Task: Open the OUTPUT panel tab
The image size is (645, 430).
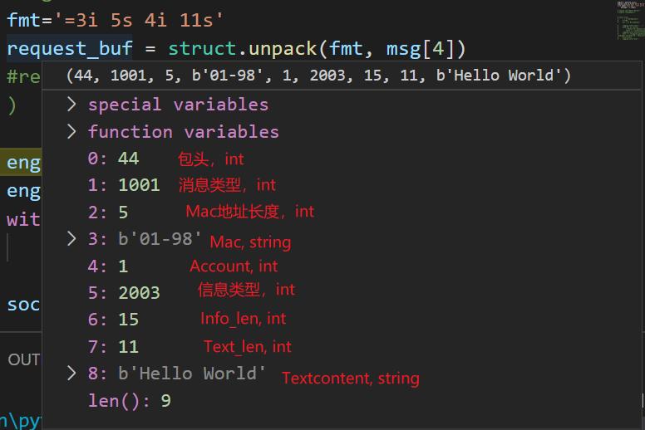Action: [x=24, y=359]
